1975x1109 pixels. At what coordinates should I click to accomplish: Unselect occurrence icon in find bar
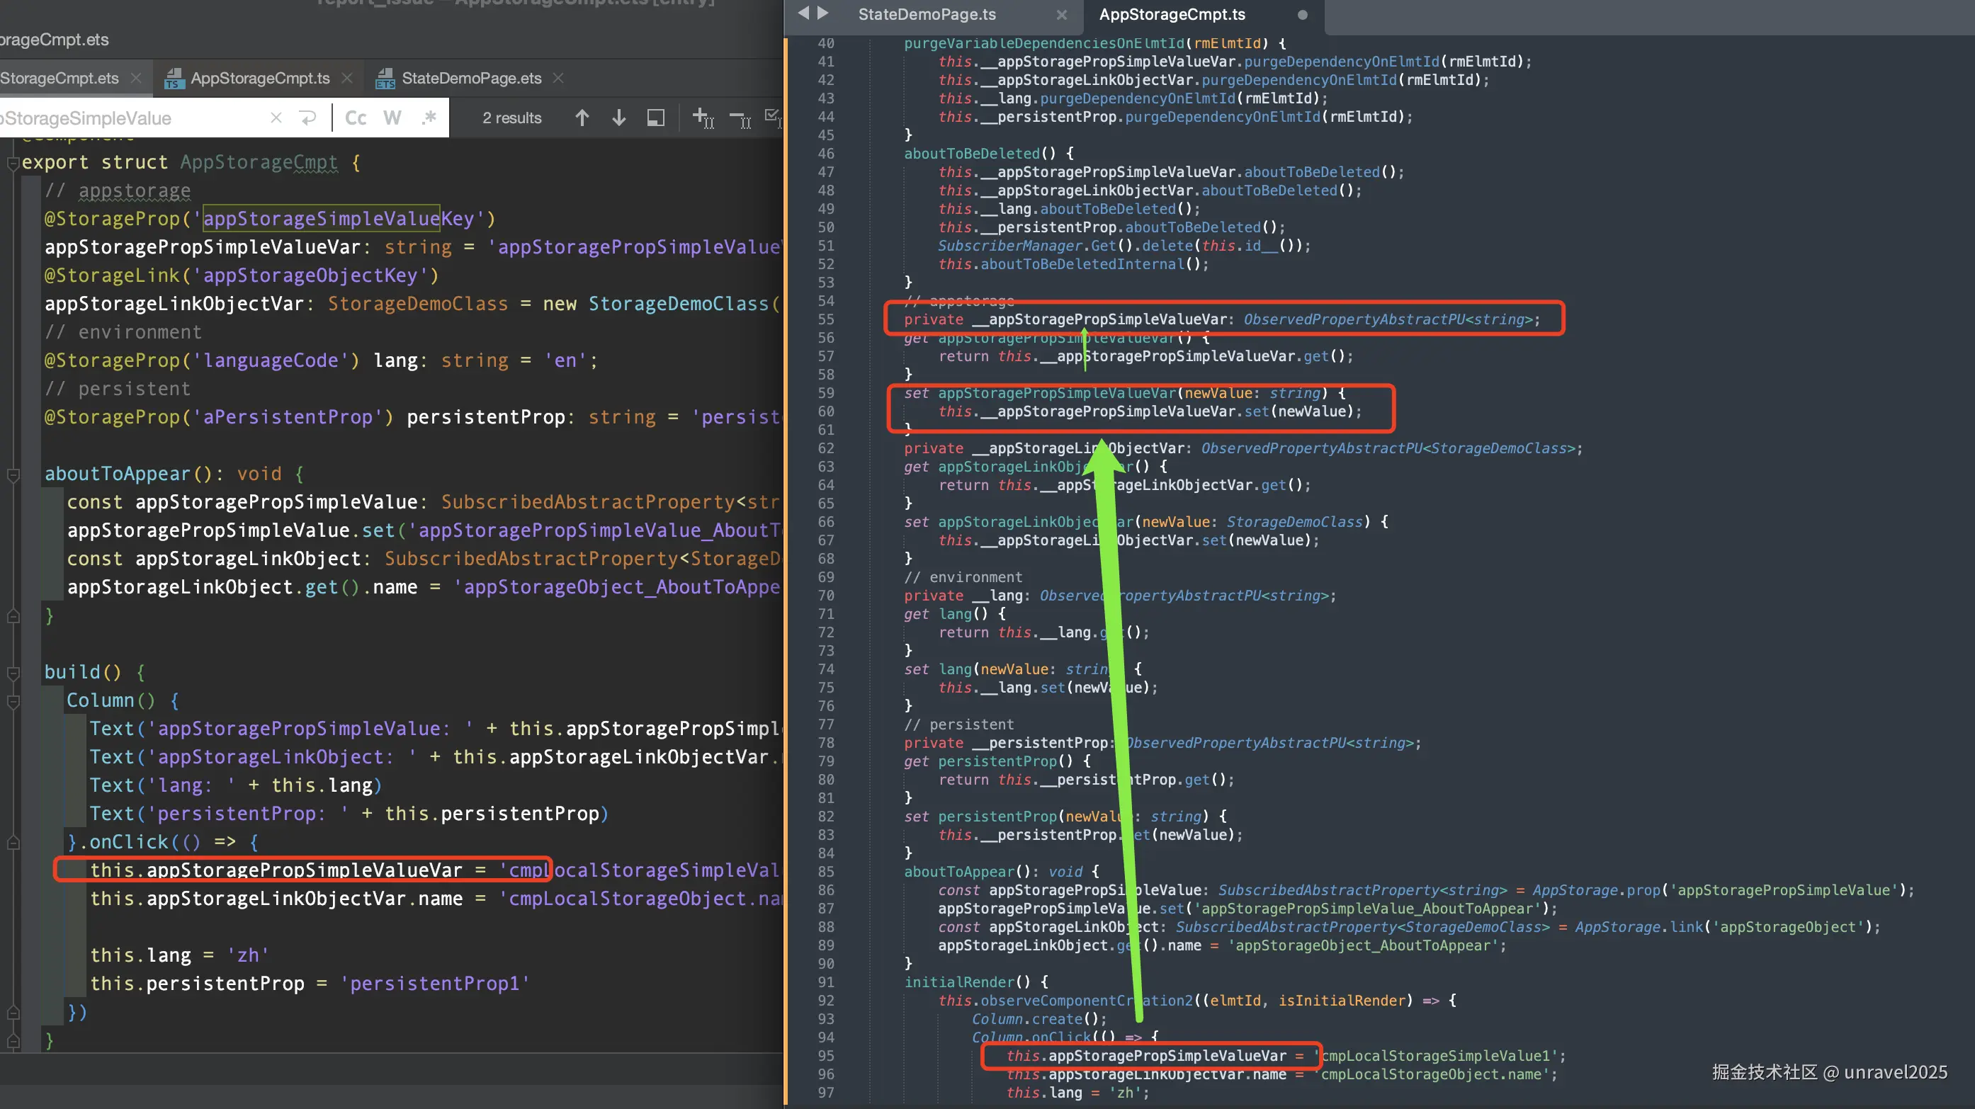click(740, 118)
